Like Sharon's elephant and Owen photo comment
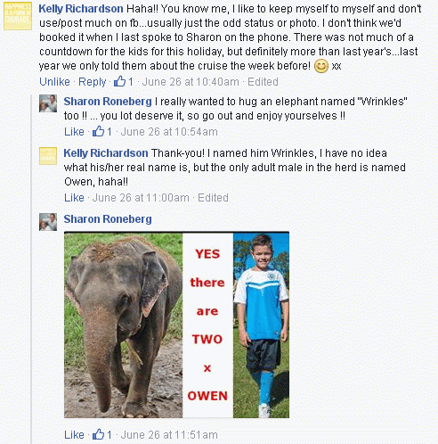The width and height of the screenshot is (438, 444). point(74,435)
